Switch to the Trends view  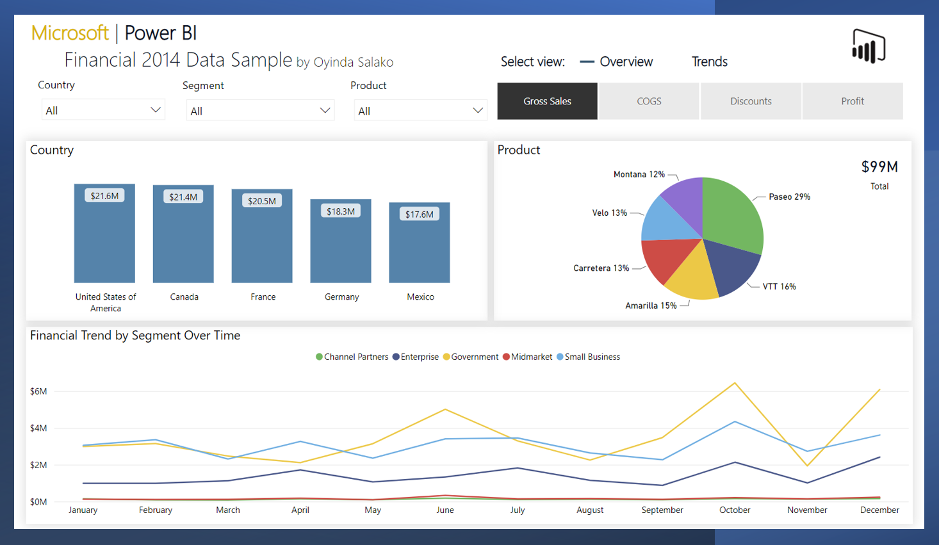tap(710, 61)
